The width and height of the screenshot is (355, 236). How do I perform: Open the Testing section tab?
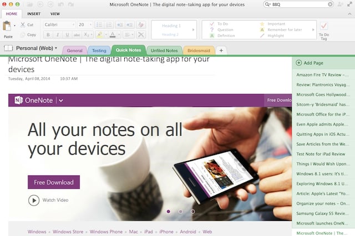99,50
